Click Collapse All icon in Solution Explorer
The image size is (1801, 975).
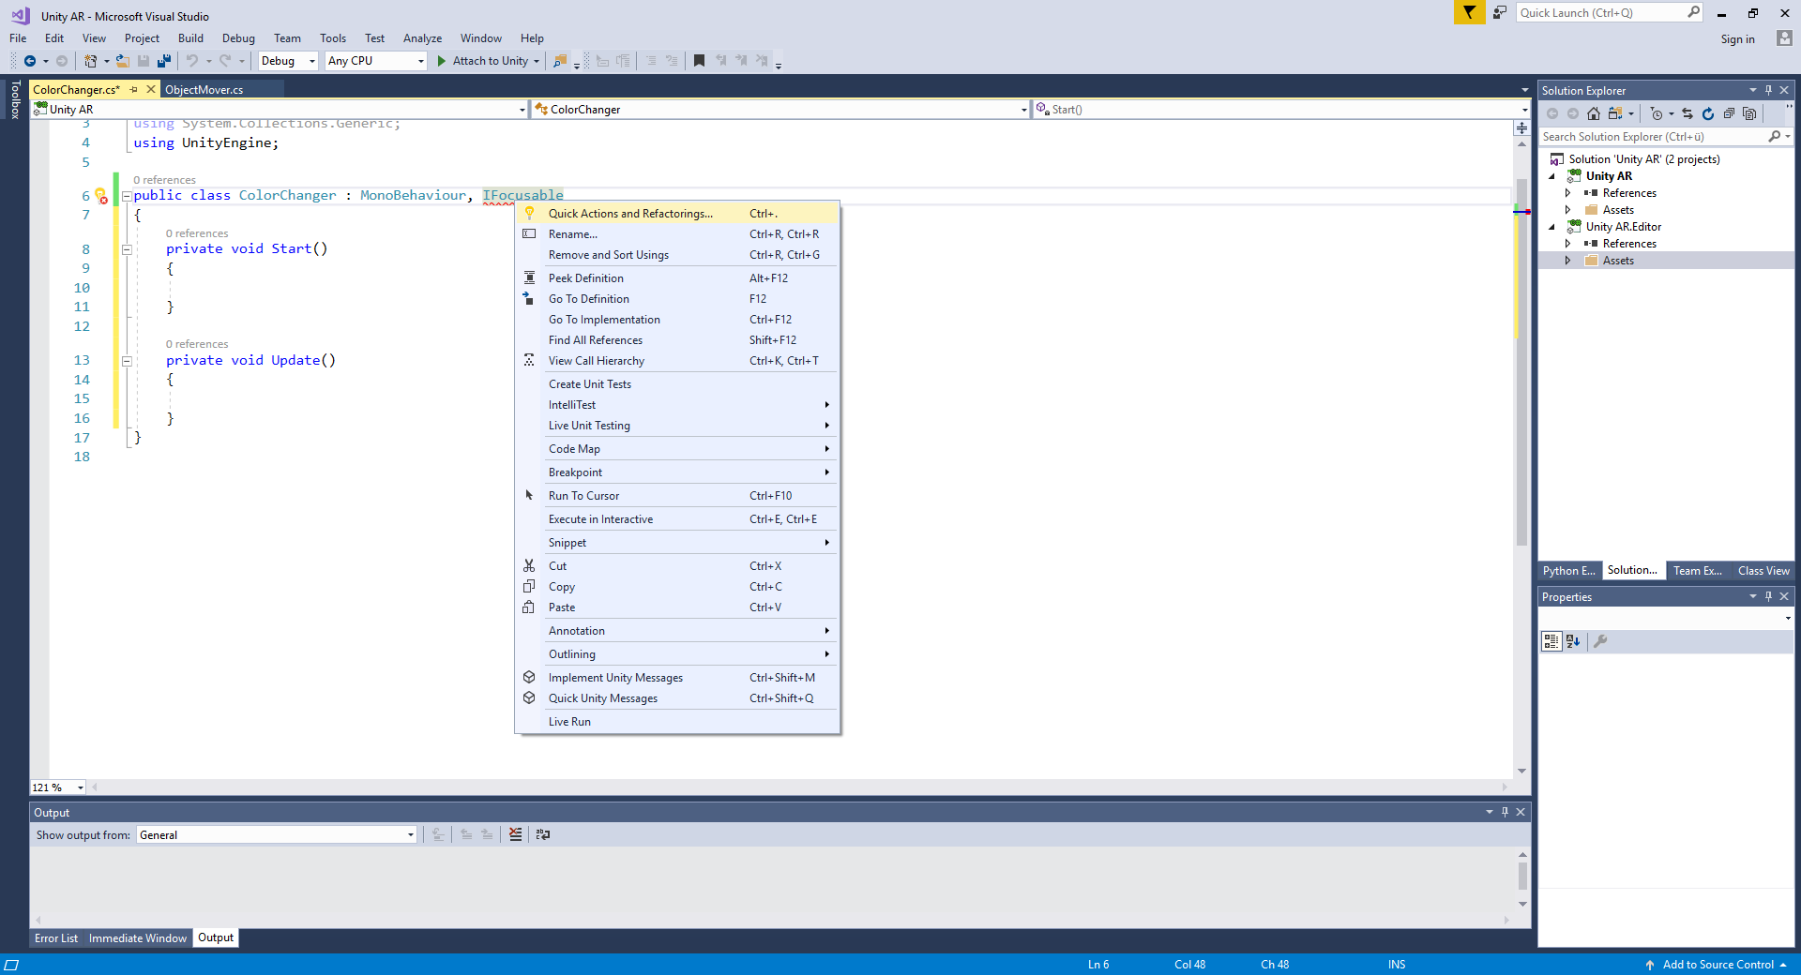[x=1729, y=113]
